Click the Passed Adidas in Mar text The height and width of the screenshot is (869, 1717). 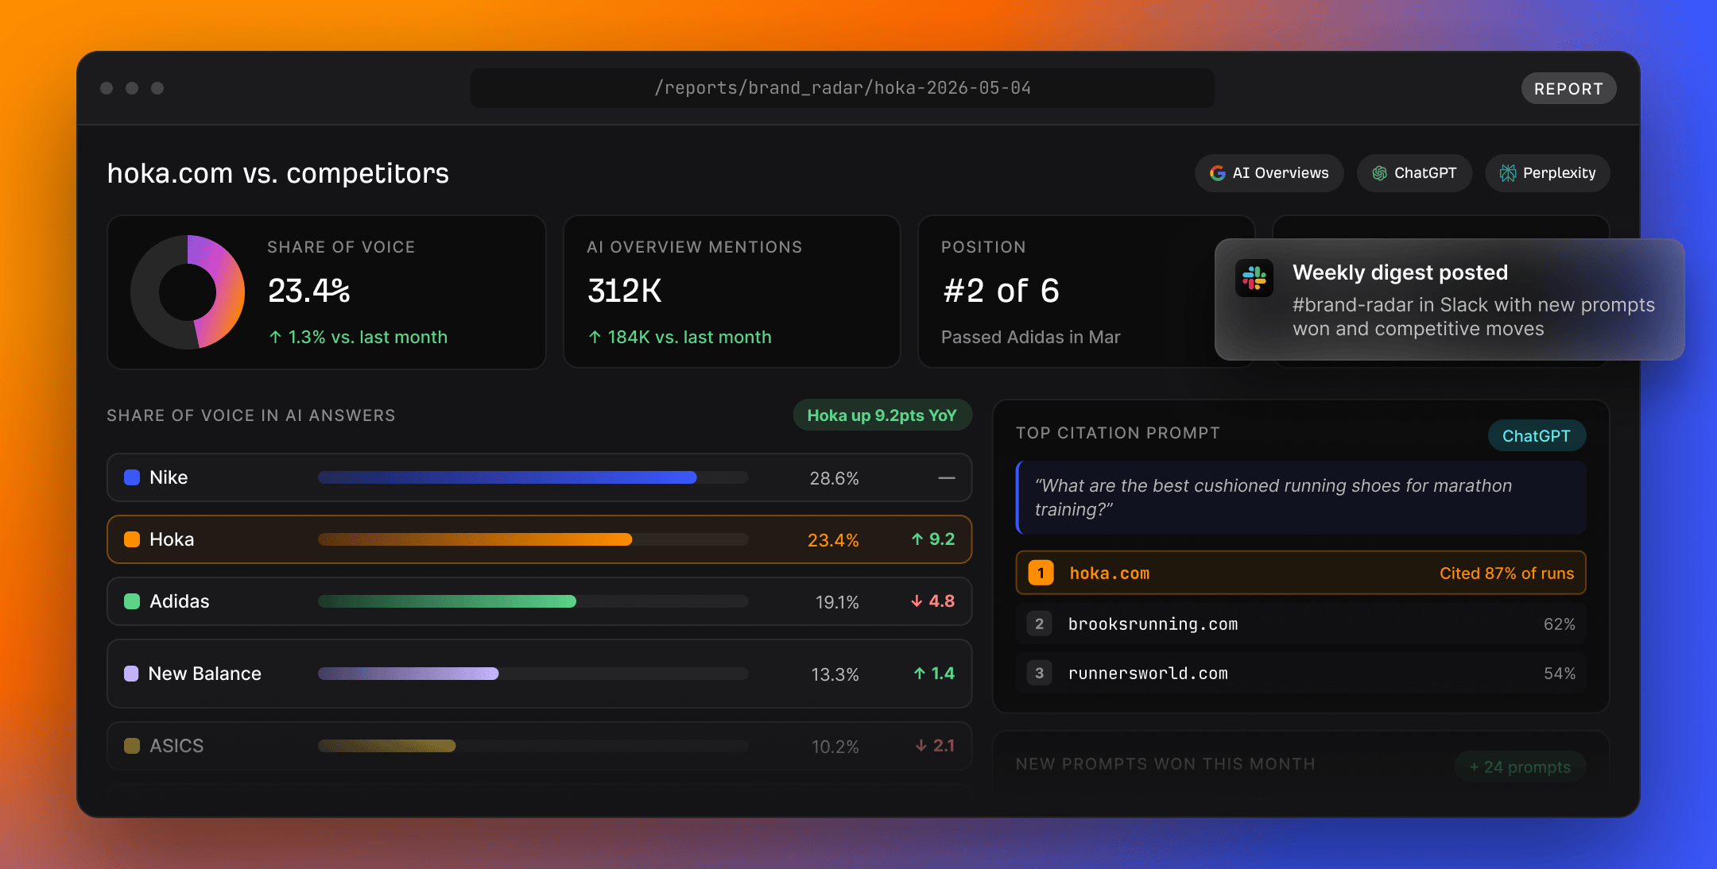pos(1030,337)
